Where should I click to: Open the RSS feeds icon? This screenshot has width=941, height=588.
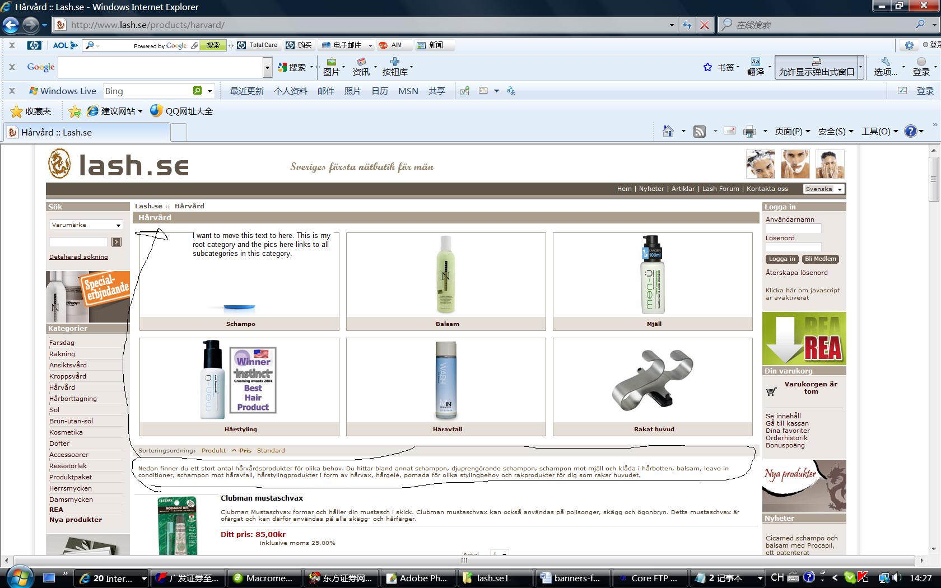(699, 132)
